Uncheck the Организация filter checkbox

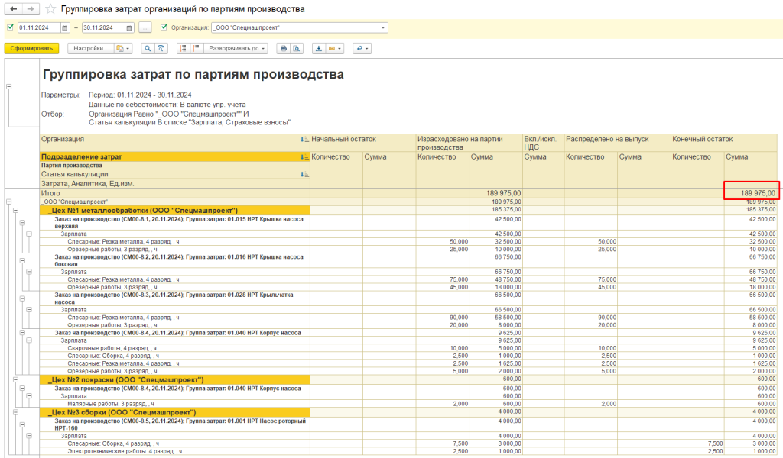164,27
